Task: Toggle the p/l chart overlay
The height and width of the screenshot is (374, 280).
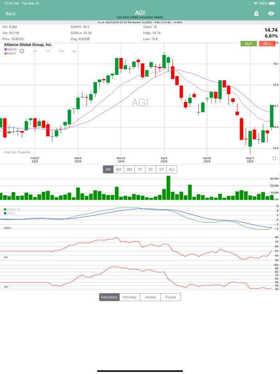Action: (35, 51)
